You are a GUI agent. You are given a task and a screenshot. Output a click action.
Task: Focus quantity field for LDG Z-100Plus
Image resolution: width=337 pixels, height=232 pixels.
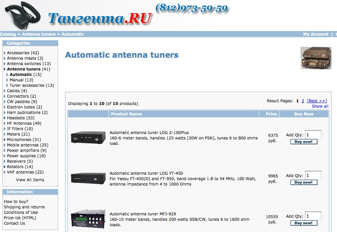(313, 135)
